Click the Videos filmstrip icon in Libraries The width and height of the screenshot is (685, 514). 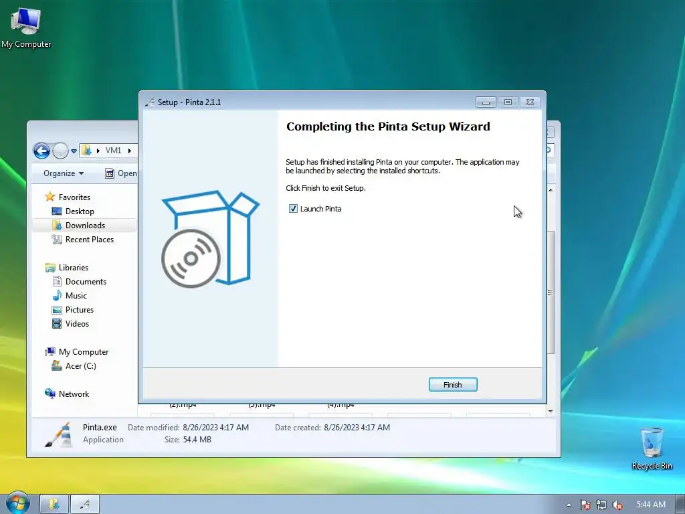[x=57, y=324]
